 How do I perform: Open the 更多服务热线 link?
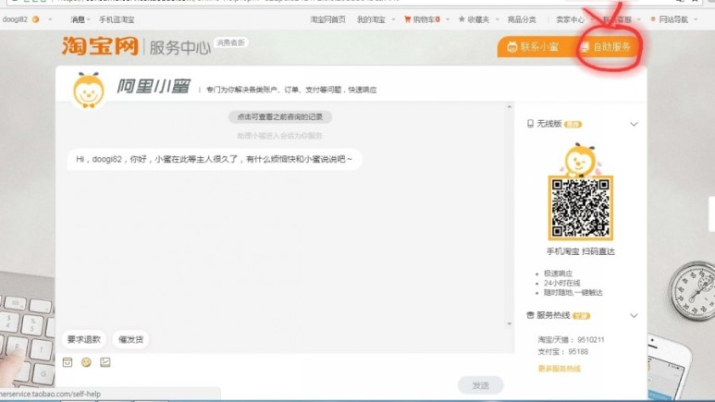(559, 369)
